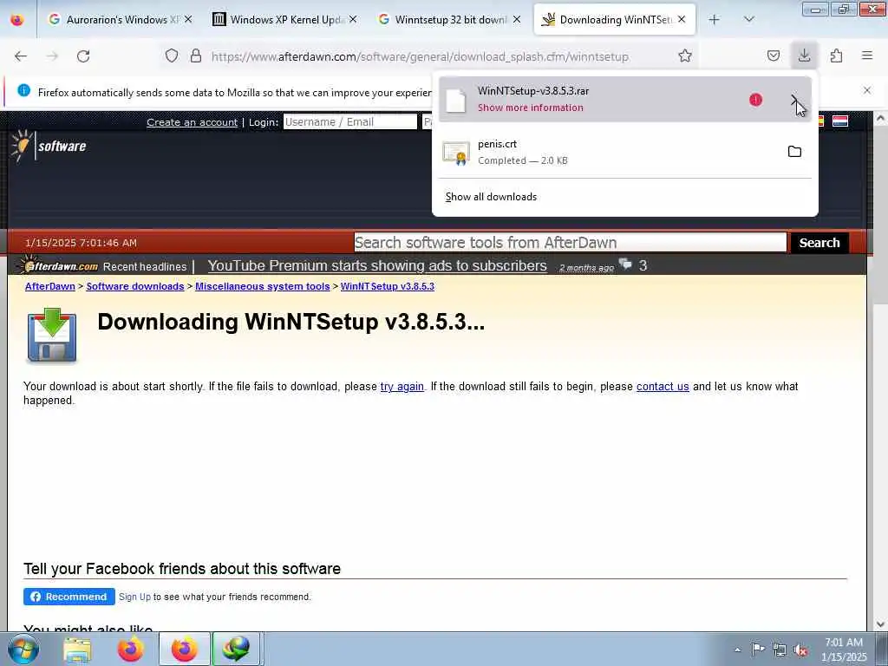888x666 pixels.
Task: Click the Facebook Recommend button
Action: (x=69, y=597)
